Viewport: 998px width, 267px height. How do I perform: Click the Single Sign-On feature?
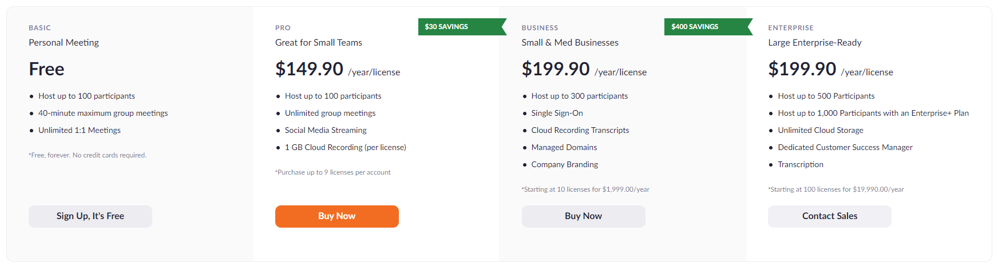557,113
